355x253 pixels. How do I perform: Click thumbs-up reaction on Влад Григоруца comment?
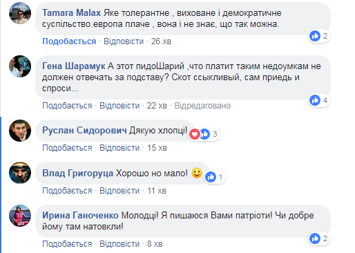(x=211, y=177)
